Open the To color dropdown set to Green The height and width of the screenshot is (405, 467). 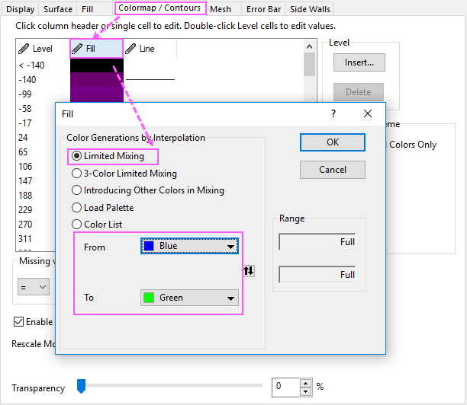coord(189,298)
